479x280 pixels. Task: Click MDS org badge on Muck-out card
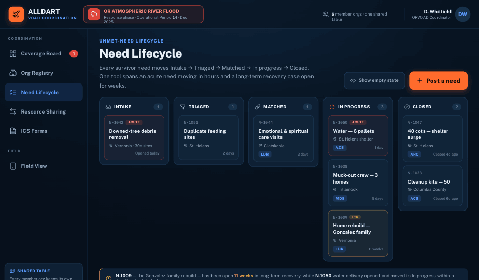pos(340,199)
